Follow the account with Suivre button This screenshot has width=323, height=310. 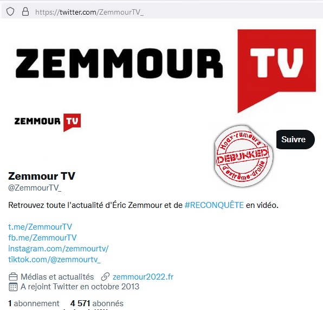point(295,140)
